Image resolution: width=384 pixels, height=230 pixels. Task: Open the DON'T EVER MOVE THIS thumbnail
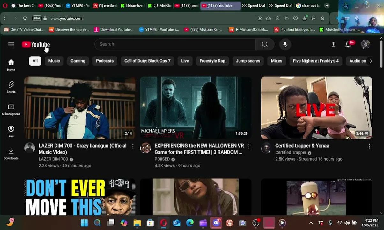coord(80,197)
